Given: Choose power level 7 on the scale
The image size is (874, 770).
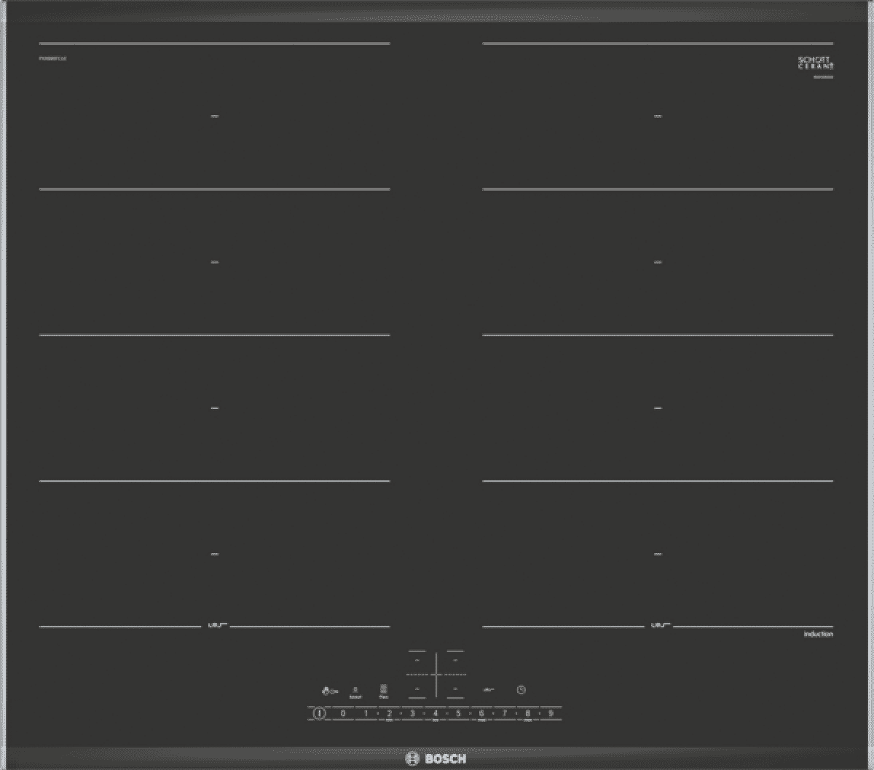Looking at the screenshot, I should coord(504,714).
